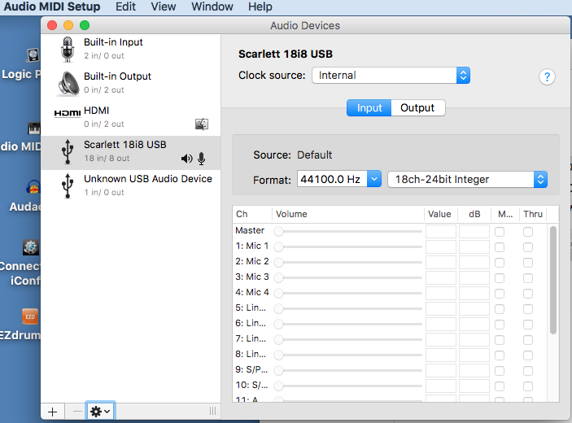Click the dB column header

click(474, 214)
